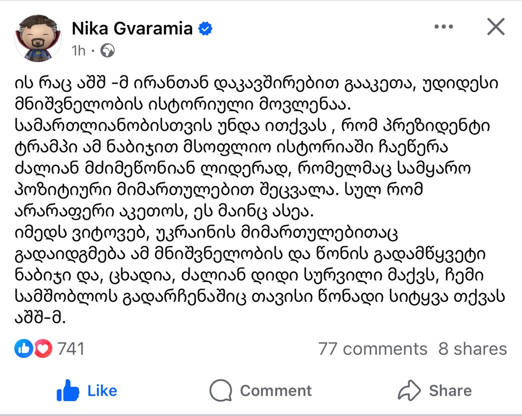
Task: Click the Nika Gvaramia name link
Action: point(132,28)
